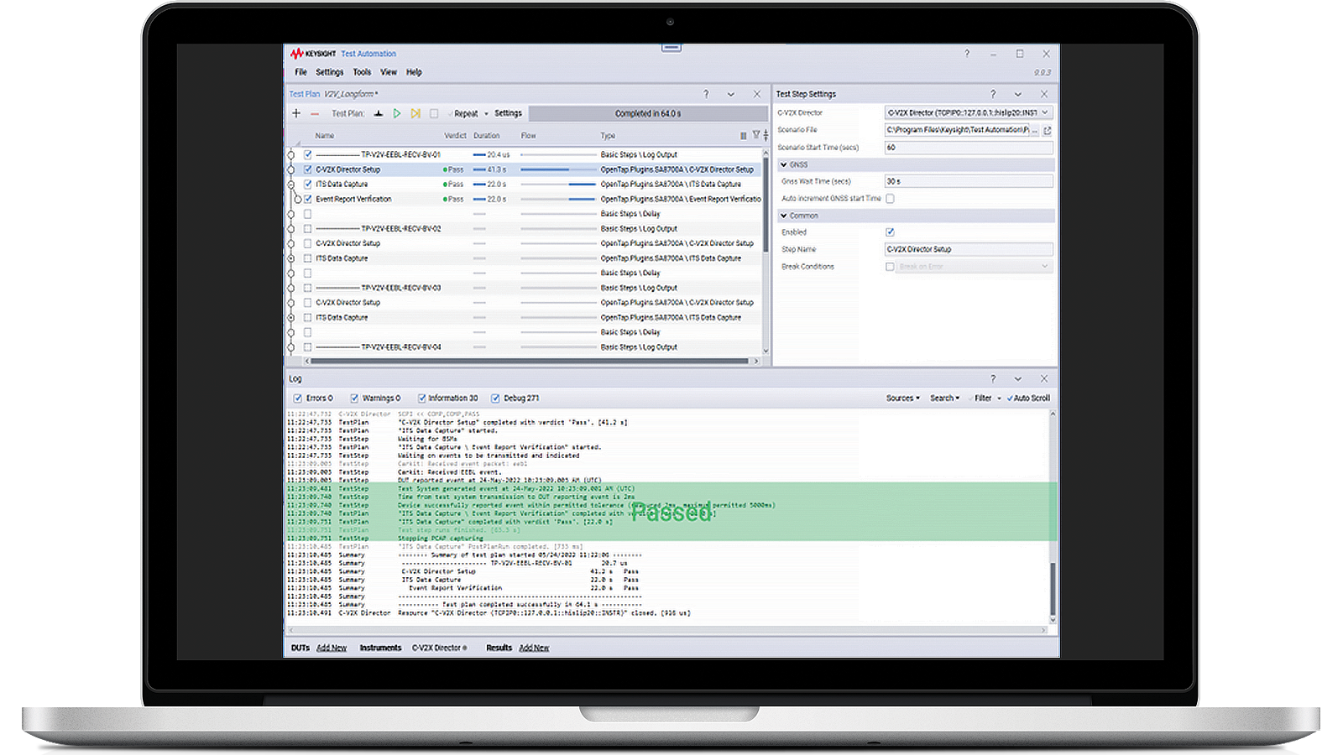Click the Settings button in test plan toolbar
This screenshot has height=755, width=1343.
[508, 113]
